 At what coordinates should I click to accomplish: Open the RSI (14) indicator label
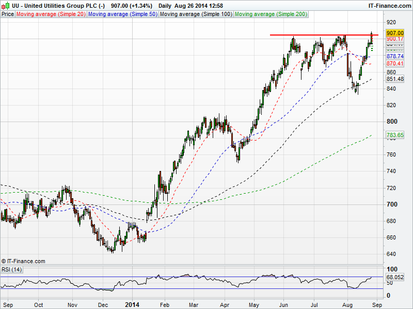[12, 270]
